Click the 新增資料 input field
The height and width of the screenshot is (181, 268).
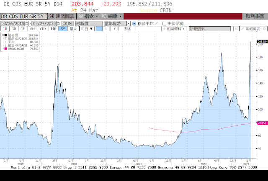click(x=209, y=29)
